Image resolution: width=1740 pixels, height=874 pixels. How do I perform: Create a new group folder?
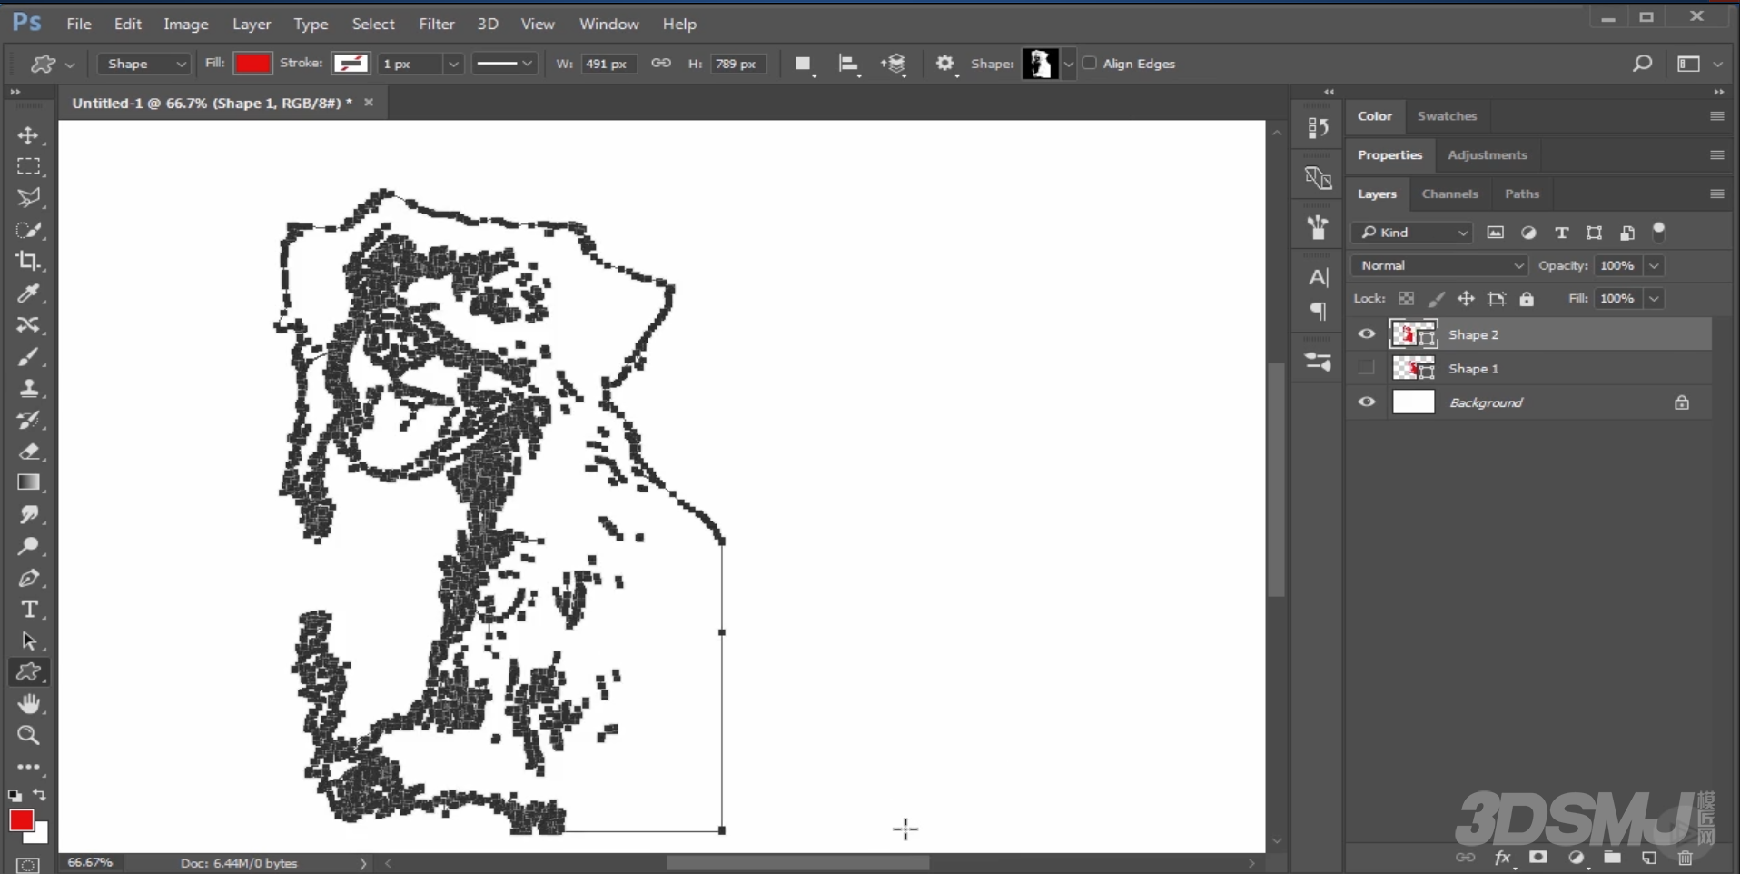(x=1612, y=858)
